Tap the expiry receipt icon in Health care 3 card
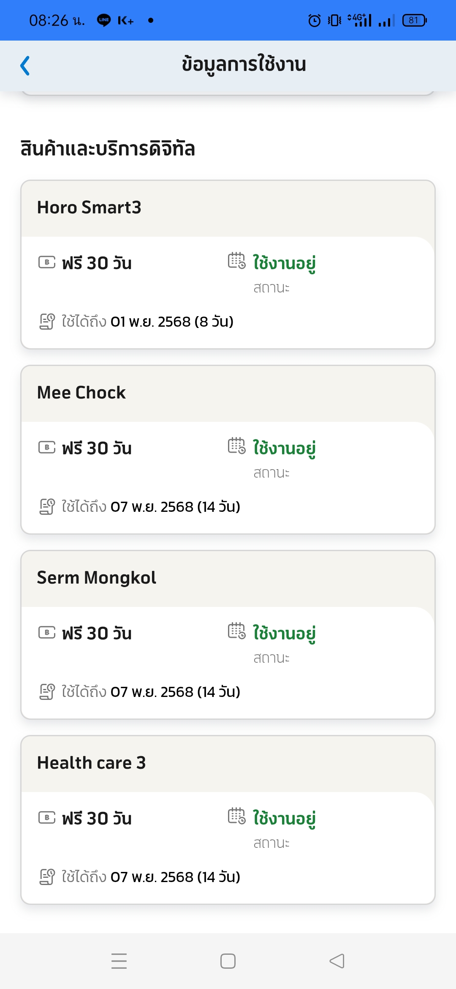456x989 pixels. 47,877
